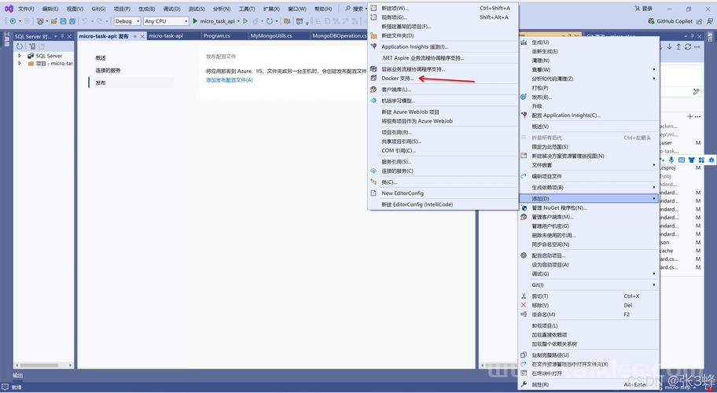Open 文件嵌套 submenu
The height and width of the screenshot is (393, 717).
click(589, 165)
